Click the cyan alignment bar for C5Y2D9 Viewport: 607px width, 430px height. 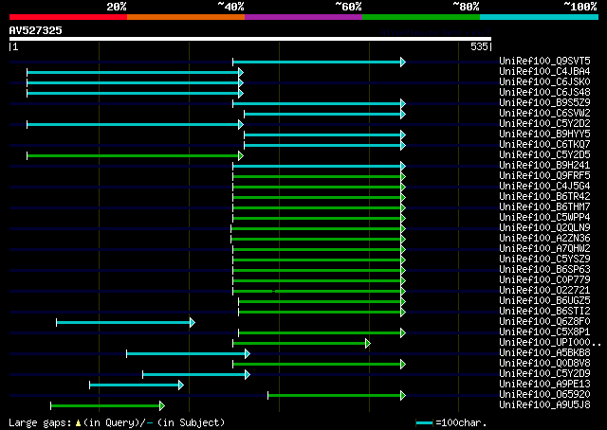tap(196, 375)
